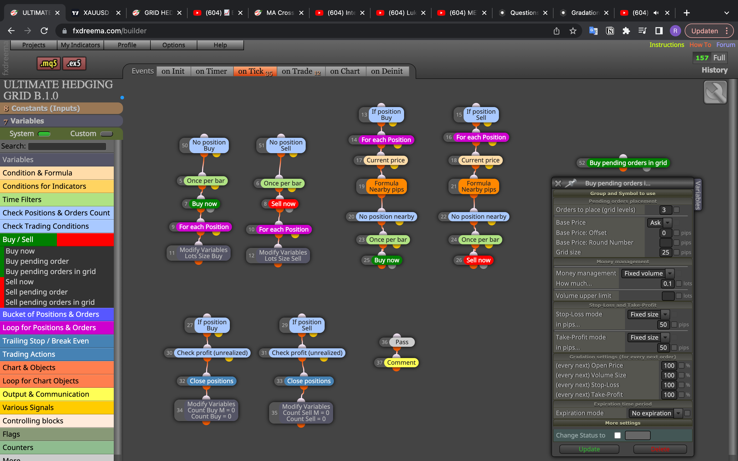Tick checkbox beside Volume upper limit
This screenshot has height=461, width=738.
[679, 296]
